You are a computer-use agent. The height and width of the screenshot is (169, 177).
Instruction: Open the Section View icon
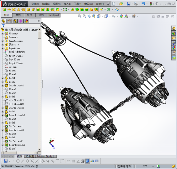94,16
